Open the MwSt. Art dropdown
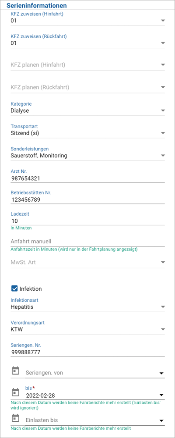Image resolution: width=175 pixels, height=438 pixels. pos(87,262)
